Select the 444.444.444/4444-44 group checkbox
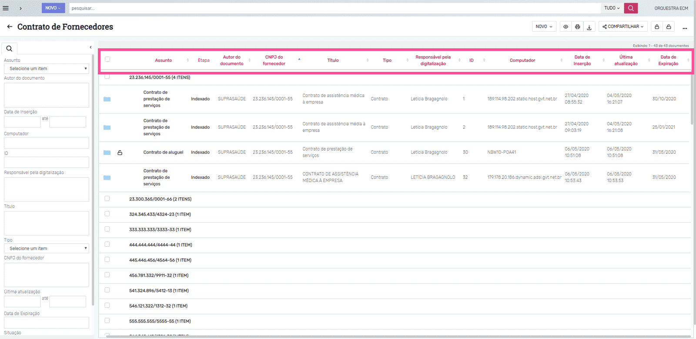Image resolution: width=696 pixels, height=339 pixels. [x=107, y=244]
